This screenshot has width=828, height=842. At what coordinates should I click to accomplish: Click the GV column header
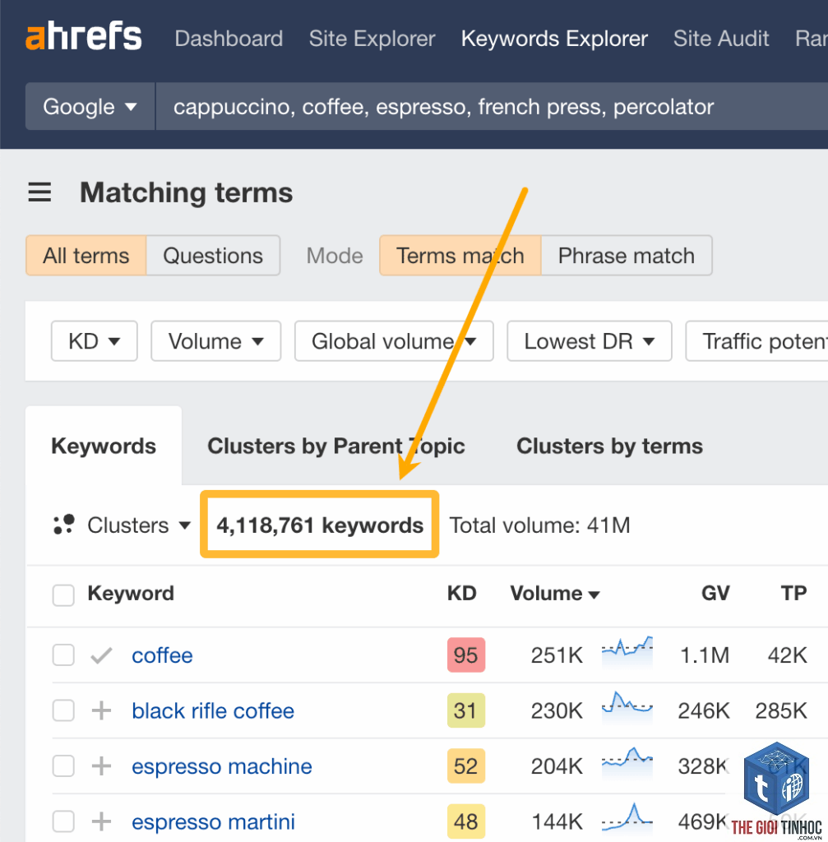click(x=715, y=594)
